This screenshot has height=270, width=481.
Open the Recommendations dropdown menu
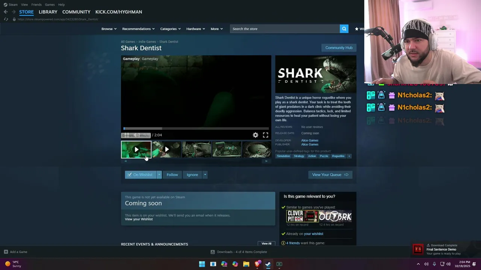(139, 29)
